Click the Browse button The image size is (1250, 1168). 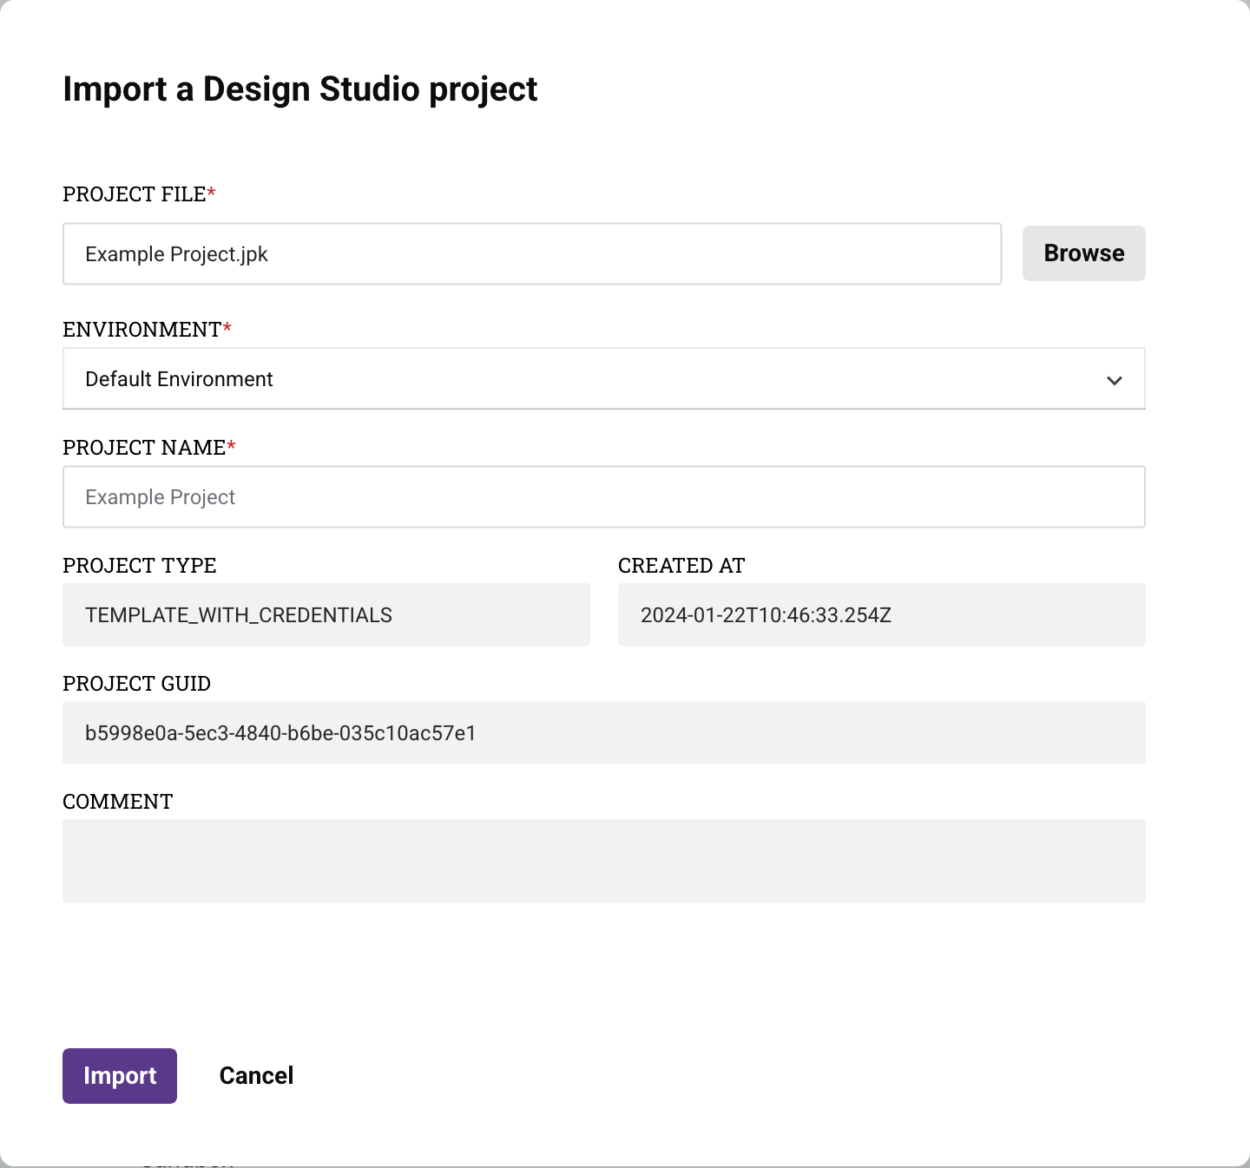point(1083,253)
